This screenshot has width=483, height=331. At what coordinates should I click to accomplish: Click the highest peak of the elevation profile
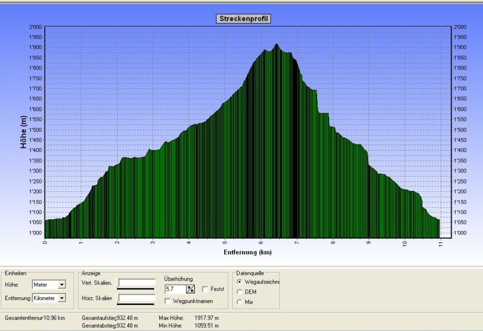[277, 45]
